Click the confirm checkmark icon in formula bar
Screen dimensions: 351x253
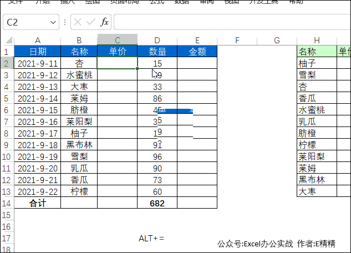coord(90,22)
